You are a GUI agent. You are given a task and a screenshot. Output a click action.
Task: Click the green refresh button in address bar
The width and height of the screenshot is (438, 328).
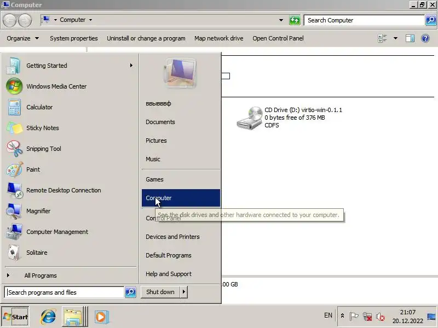[295, 20]
